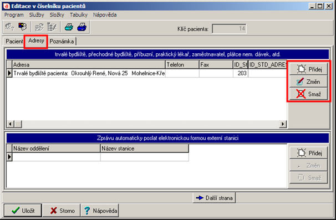
Task: Click the ID cell showing 203
Action: tap(241, 73)
